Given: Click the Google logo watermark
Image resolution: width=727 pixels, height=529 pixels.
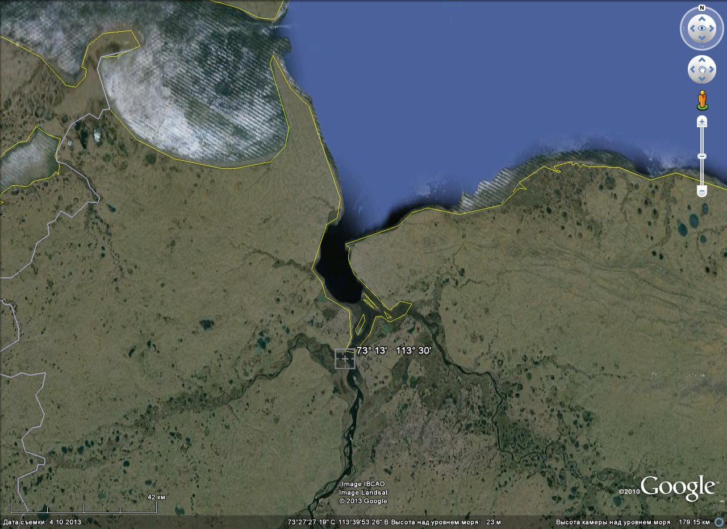Looking at the screenshot, I should 678,488.
